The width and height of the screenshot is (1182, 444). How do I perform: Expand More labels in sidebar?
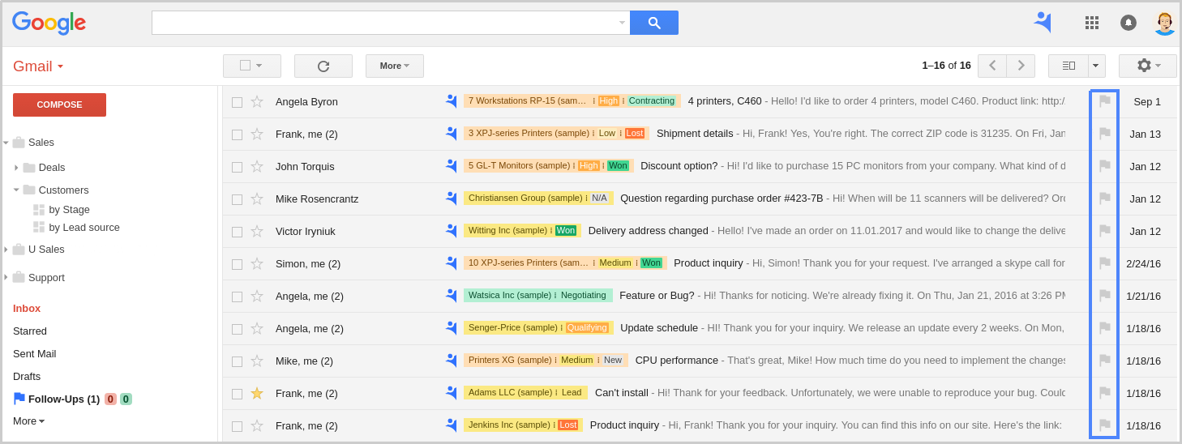pos(29,421)
